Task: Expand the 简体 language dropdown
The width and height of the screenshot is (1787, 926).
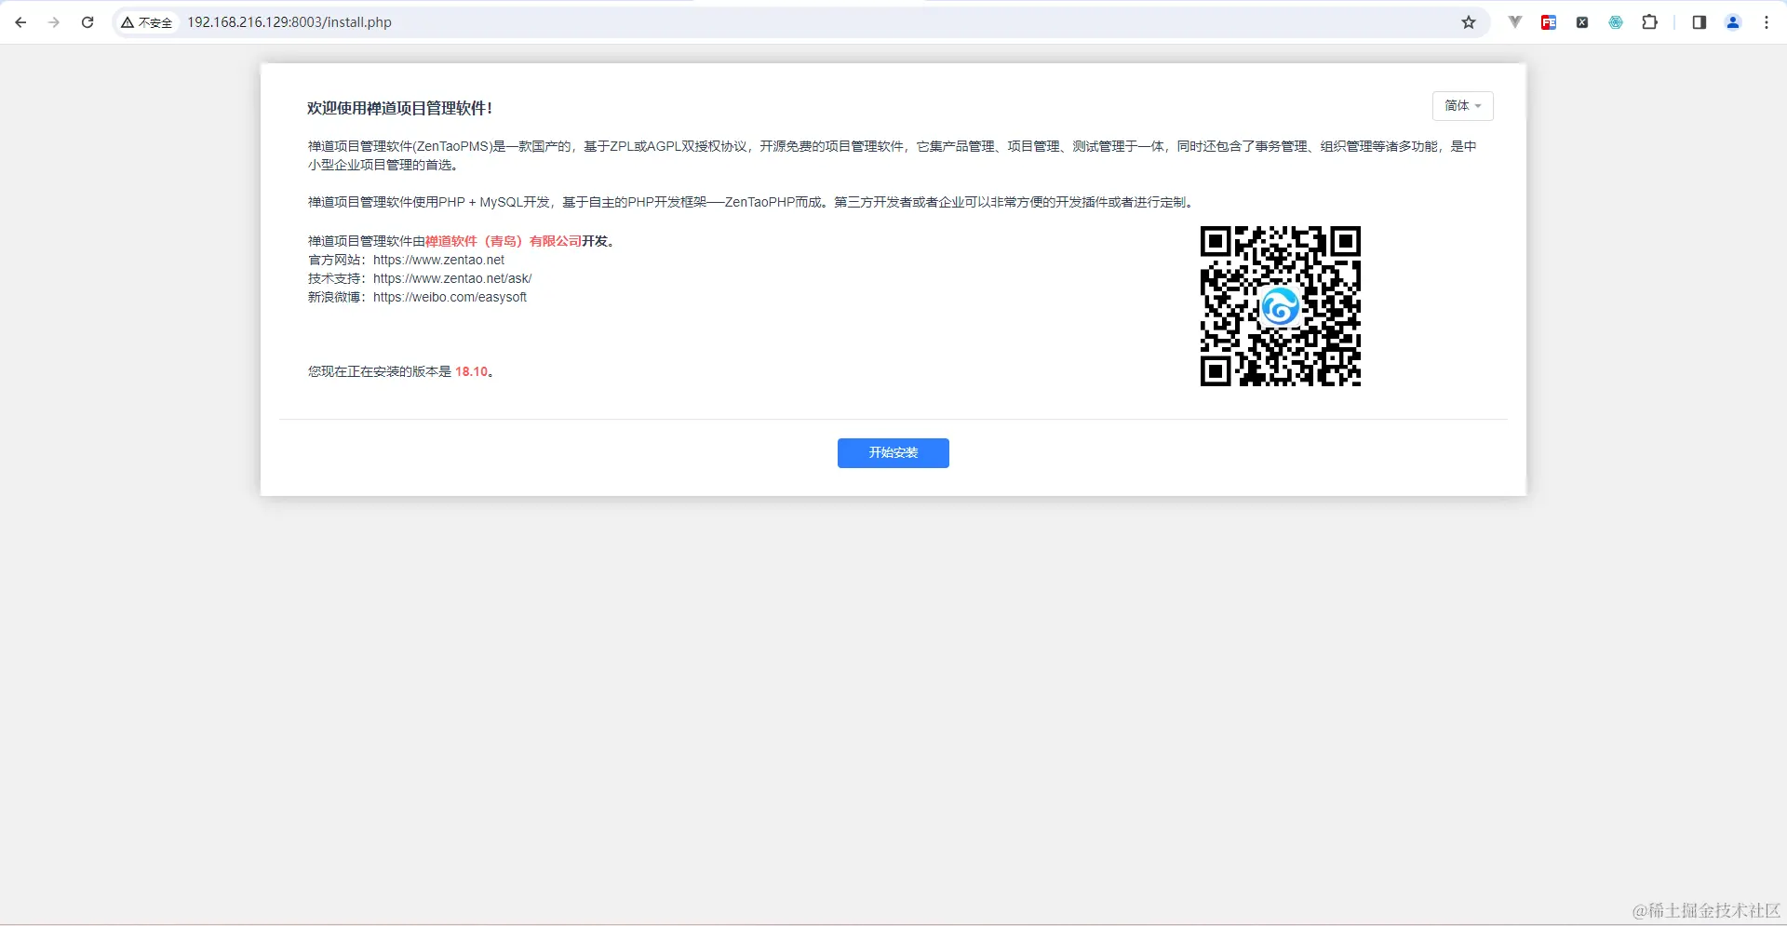Action: [x=1462, y=106]
